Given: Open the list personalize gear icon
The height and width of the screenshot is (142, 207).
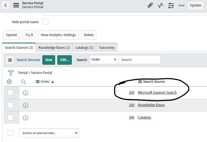Looking at the screenshot, I should (9, 82).
